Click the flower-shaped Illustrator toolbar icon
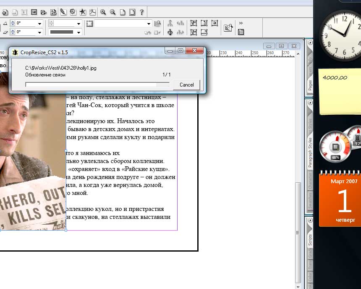 point(73,12)
